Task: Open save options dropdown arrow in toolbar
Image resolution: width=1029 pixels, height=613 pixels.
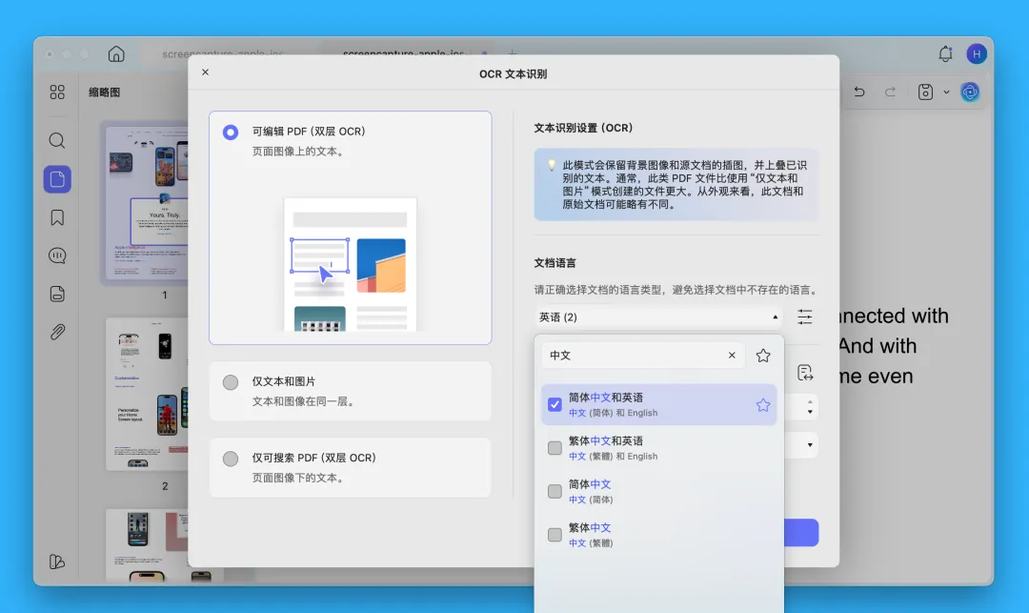Action: click(x=946, y=92)
